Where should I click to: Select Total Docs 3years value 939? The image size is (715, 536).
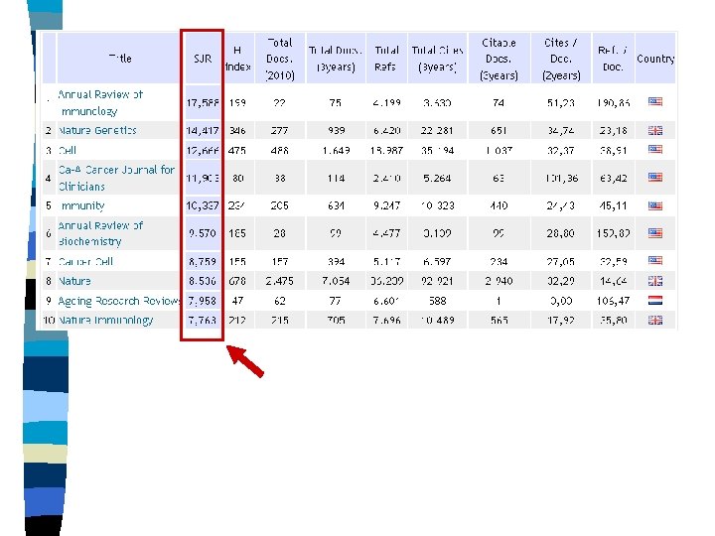pyautogui.click(x=336, y=130)
